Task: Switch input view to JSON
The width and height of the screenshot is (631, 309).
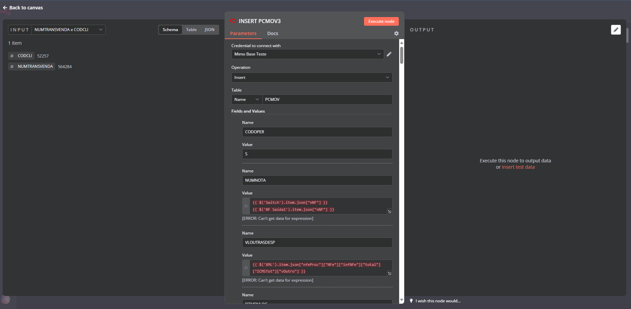Action: tap(209, 30)
